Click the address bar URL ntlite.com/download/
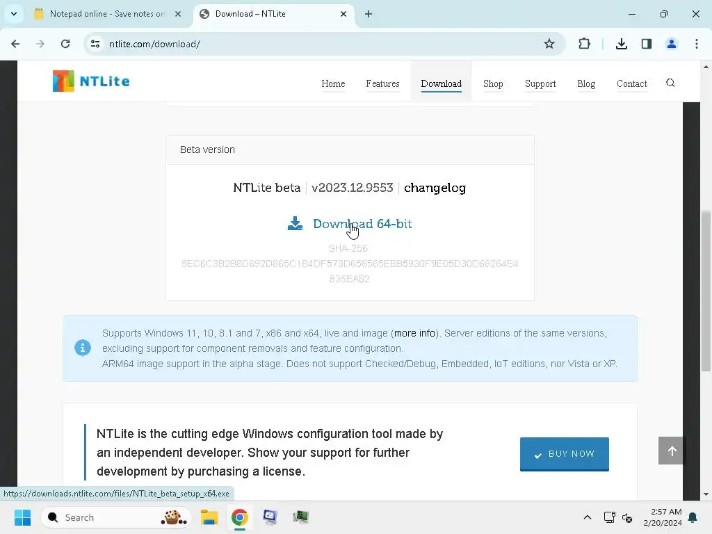712x534 pixels. point(154,44)
